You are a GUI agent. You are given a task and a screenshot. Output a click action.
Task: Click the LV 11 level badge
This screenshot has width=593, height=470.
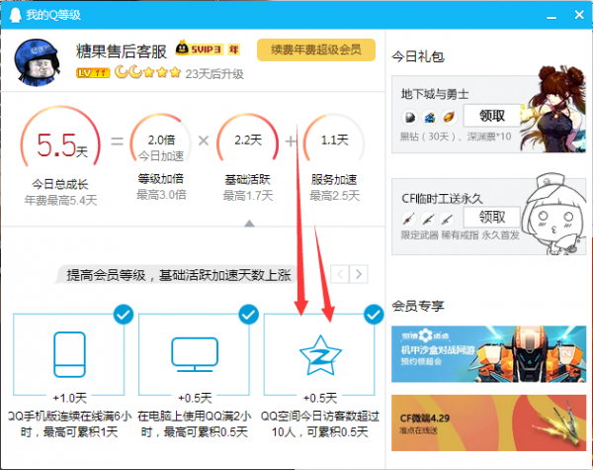point(93,72)
